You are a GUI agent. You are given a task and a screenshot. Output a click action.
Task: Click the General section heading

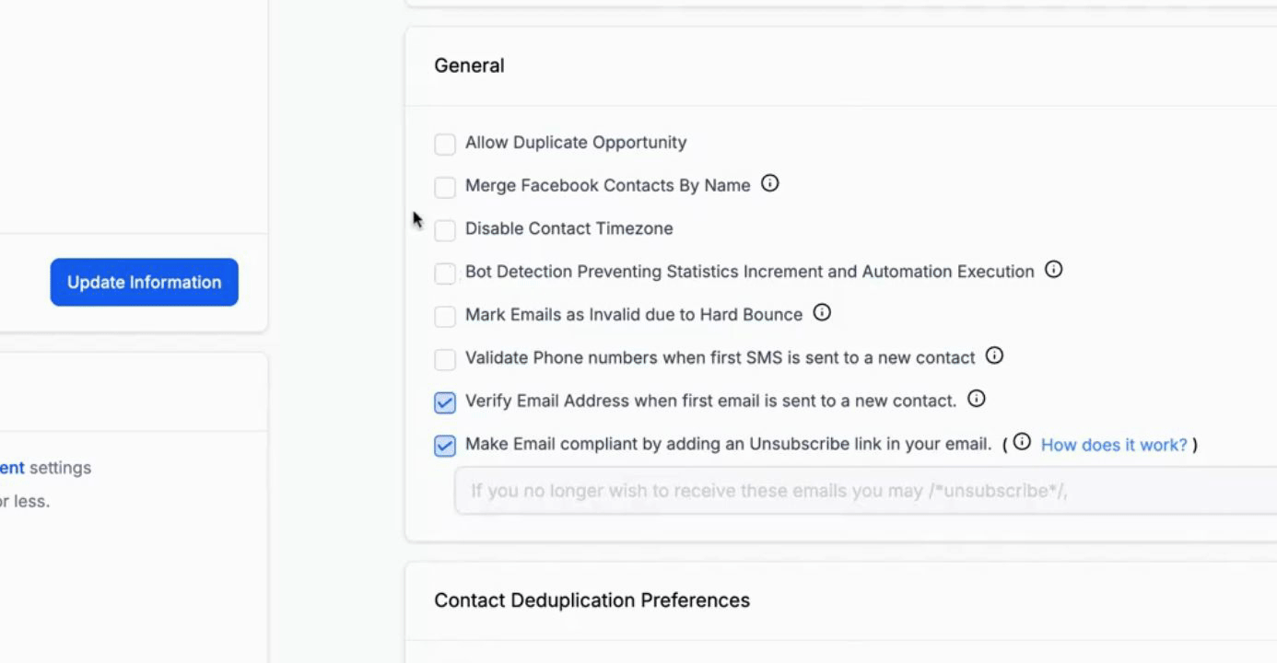(x=469, y=65)
